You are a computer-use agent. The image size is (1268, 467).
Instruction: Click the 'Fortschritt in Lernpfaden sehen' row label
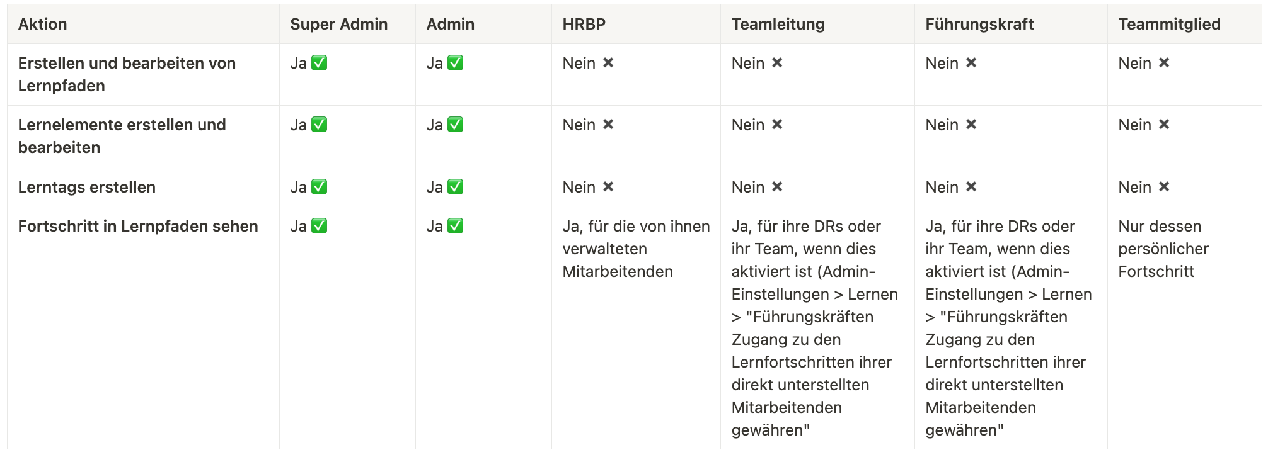138,226
